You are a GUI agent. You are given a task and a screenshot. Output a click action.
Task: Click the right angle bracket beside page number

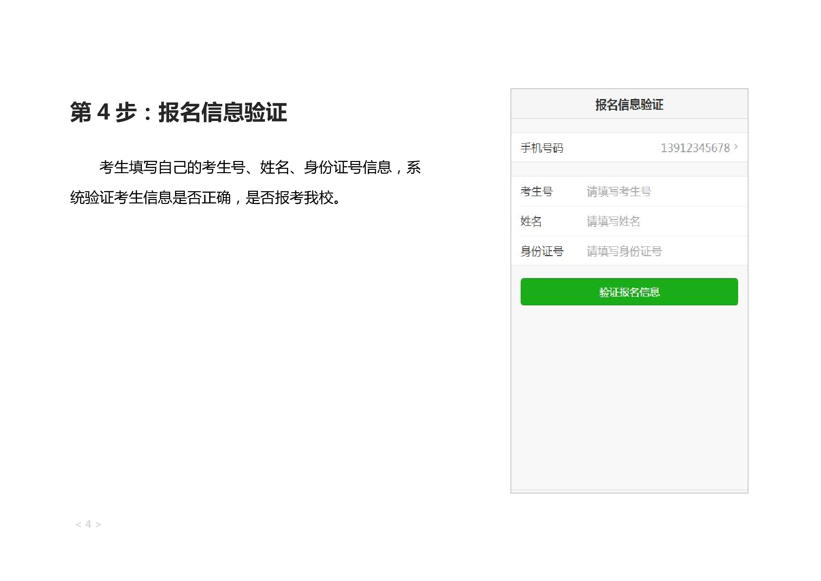[x=98, y=525]
